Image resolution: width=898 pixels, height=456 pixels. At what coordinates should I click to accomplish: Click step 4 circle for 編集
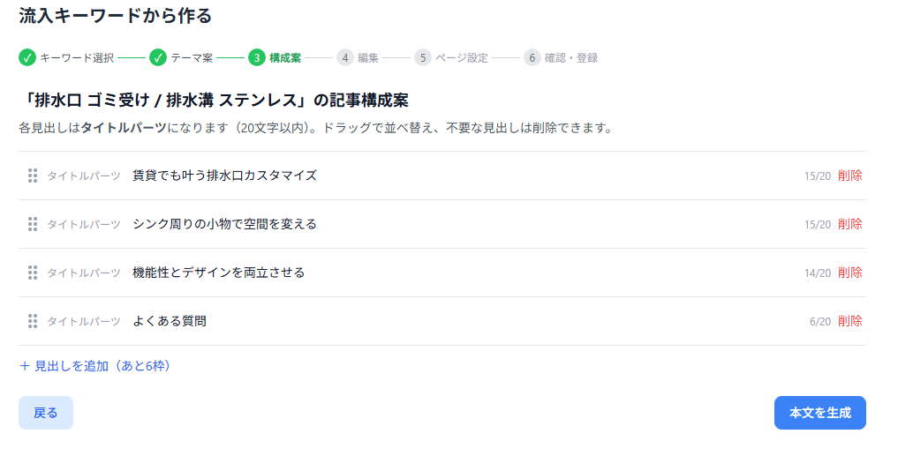click(x=344, y=58)
